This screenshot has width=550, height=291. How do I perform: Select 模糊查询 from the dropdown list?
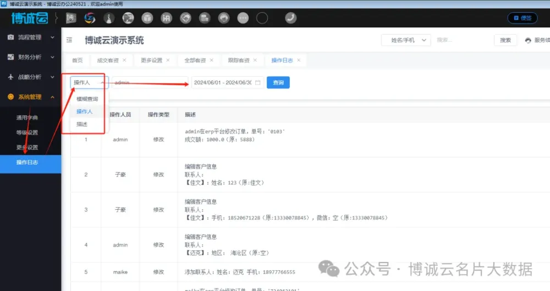[87, 99]
